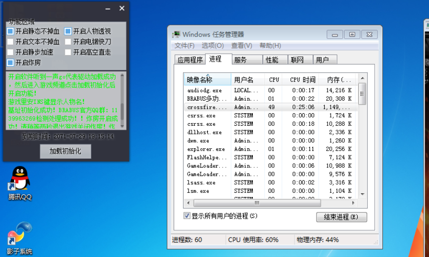Switch to the 性能 tab
The height and width of the screenshot is (257, 429).
pyautogui.click(x=275, y=60)
